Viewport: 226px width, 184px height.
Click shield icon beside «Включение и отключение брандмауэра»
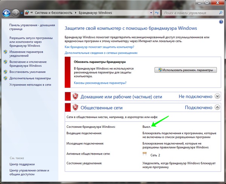tap(6, 62)
